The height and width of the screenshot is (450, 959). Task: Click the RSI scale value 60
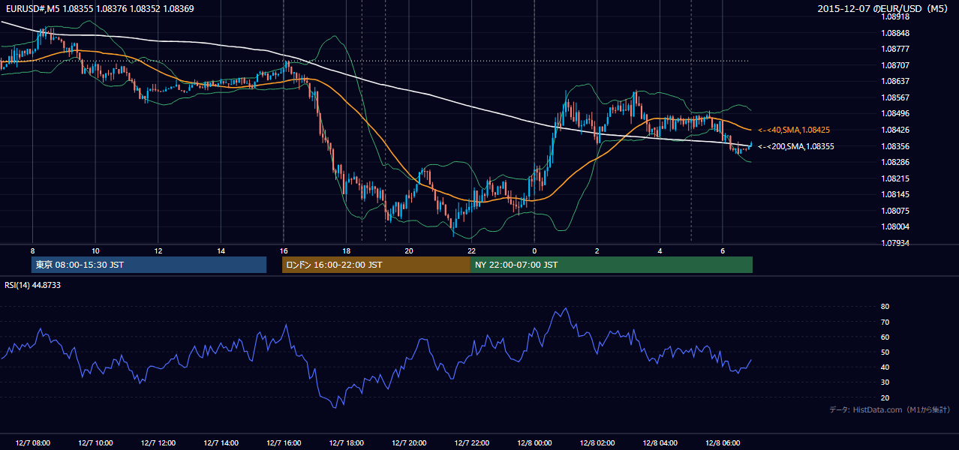[x=885, y=337]
